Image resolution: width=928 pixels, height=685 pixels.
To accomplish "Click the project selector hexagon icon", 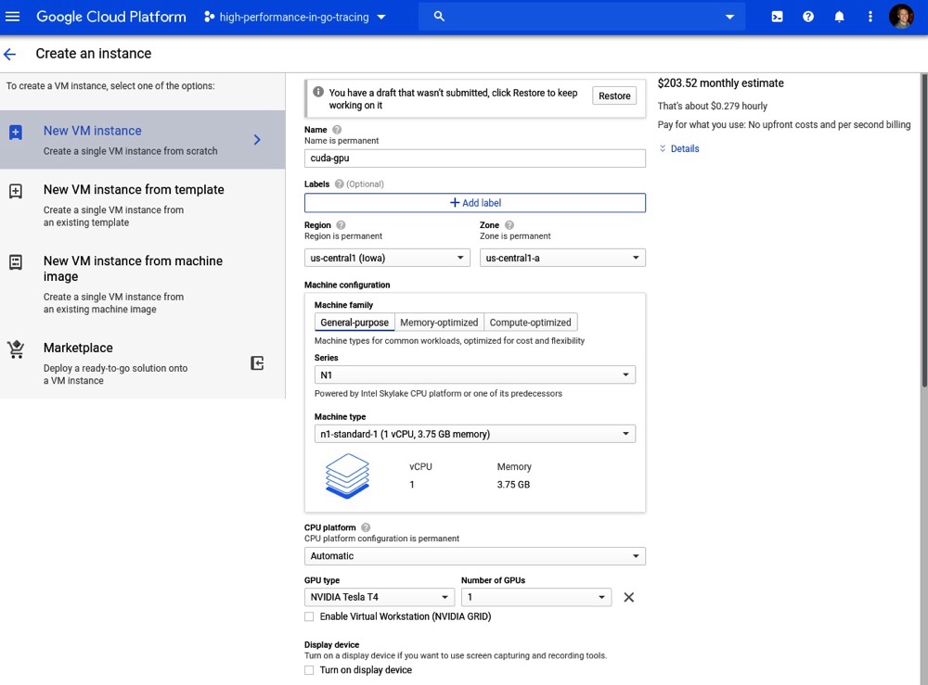I will pyautogui.click(x=209, y=17).
